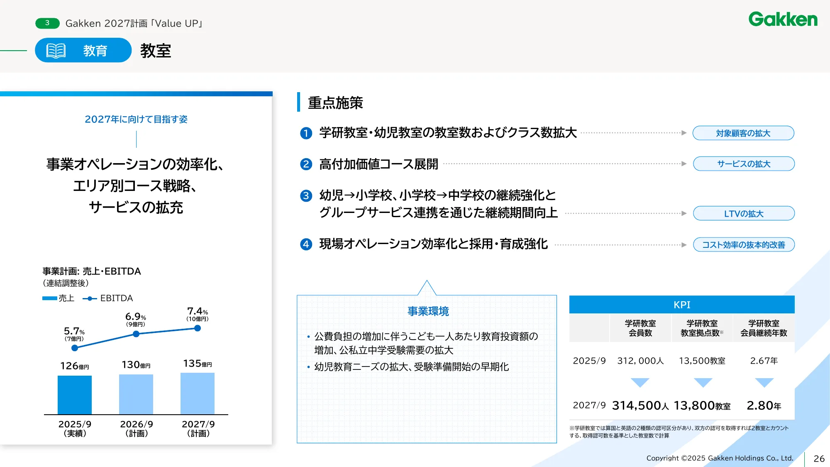Click the numbered circle ❸ for 継続強化 item

pos(307,196)
